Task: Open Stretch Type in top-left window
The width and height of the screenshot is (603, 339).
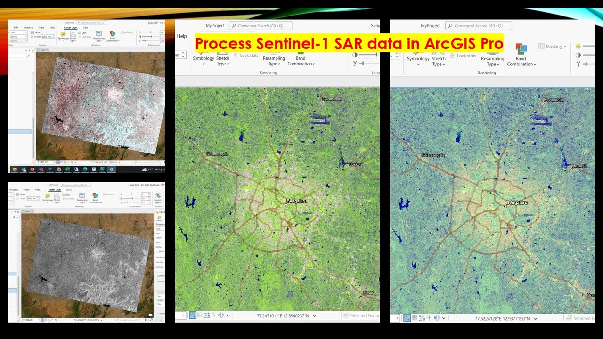Action: pyautogui.click(x=73, y=36)
